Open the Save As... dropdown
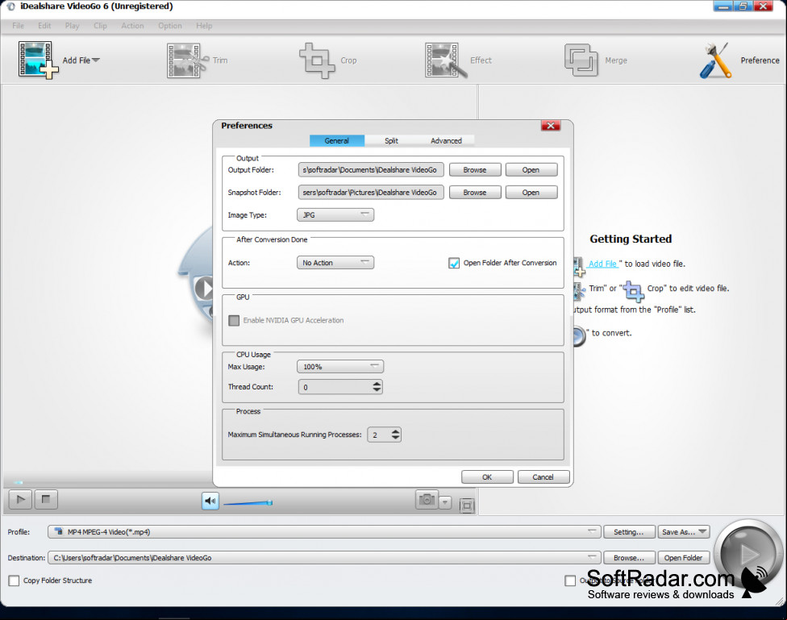Screen dimensions: 787x620 pyautogui.click(x=684, y=531)
